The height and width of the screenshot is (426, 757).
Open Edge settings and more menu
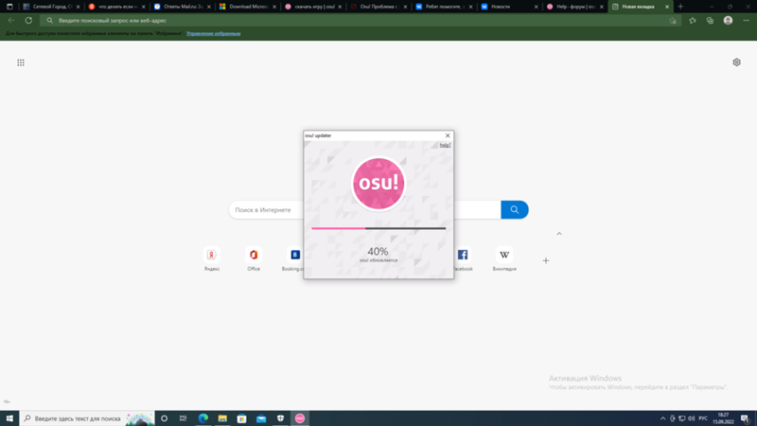tap(746, 20)
